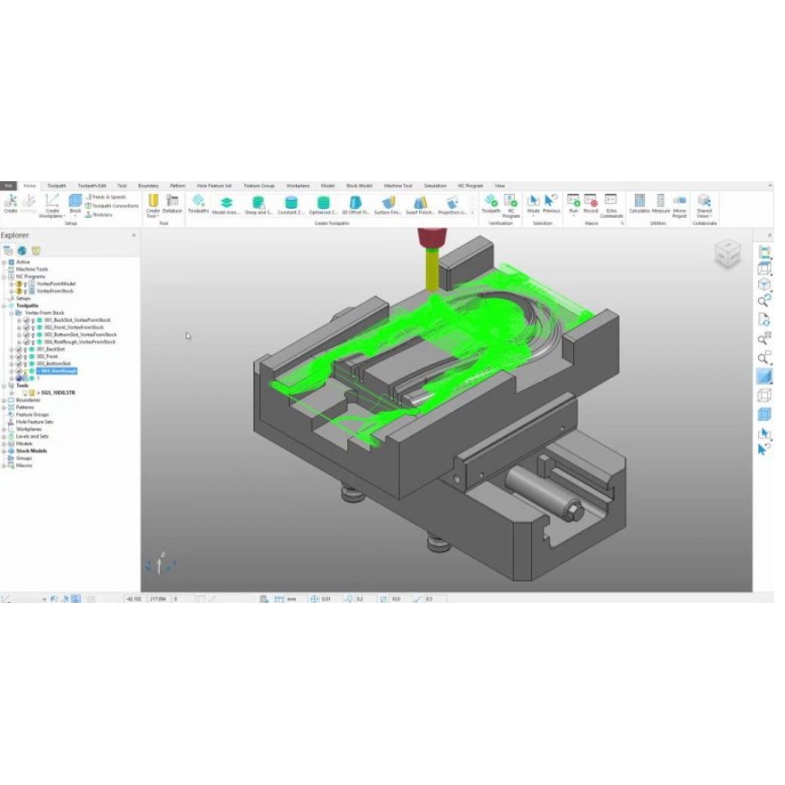Select the 002_Front toolpath in Explorer
This screenshot has height=785, width=785.
click(x=48, y=356)
